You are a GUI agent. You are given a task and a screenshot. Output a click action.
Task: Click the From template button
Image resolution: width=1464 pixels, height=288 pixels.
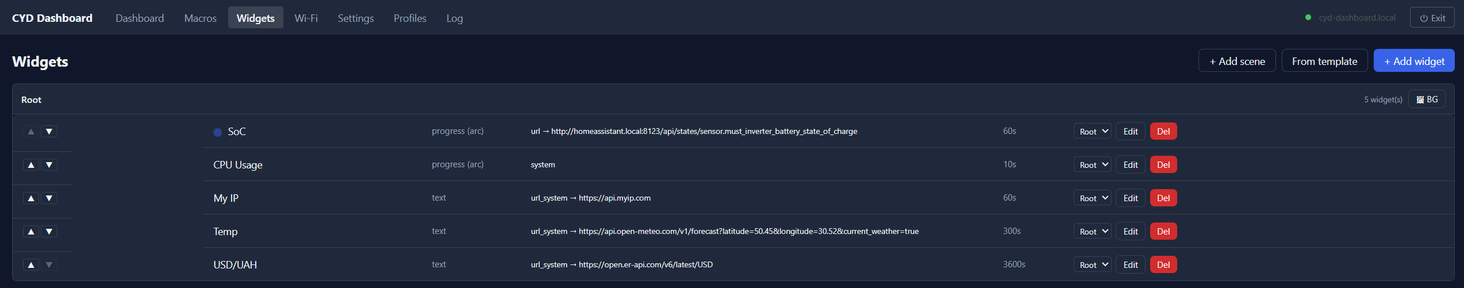tap(1325, 61)
